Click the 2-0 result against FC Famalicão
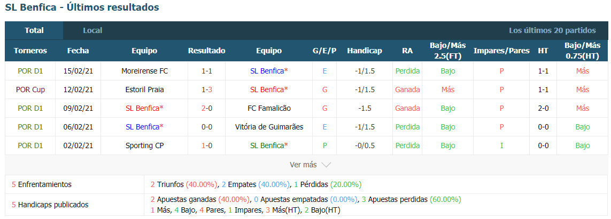The image size is (611, 219). click(x=206, y=108)
